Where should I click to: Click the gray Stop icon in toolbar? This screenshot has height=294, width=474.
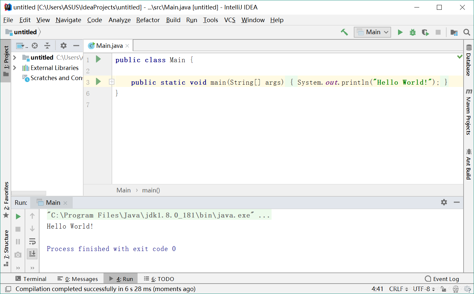coord(438,32)
